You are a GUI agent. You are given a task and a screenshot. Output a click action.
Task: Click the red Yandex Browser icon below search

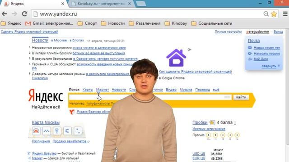point(72,112)
